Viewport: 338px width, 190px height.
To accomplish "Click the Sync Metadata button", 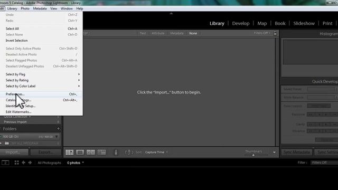I will 297,153.
